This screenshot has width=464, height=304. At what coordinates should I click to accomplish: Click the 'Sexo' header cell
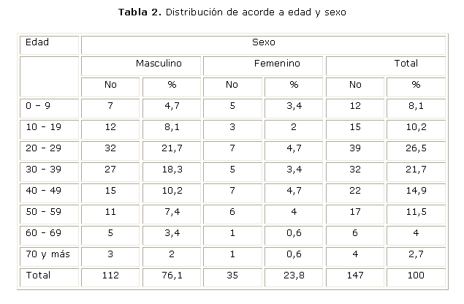pyautogui.click(x=262, y=42)
